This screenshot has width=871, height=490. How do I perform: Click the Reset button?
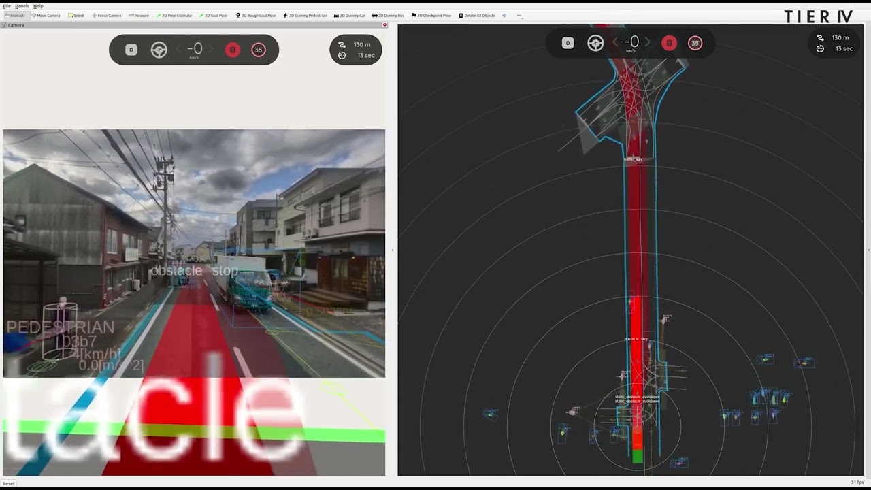[9, 483]
